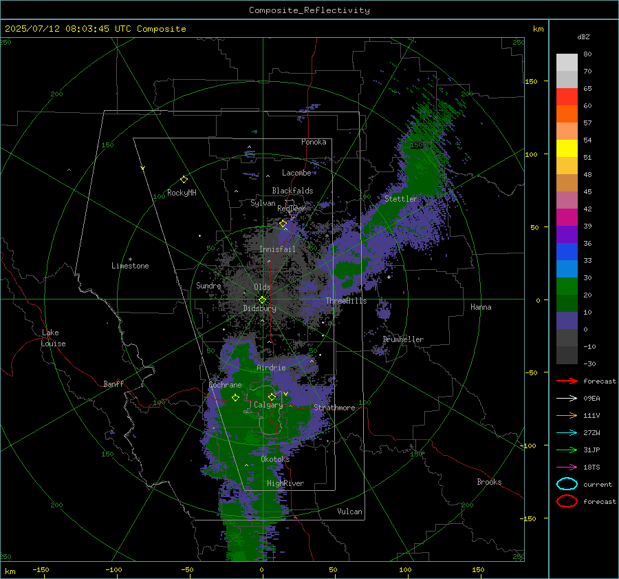This screenshot has width=619, height=579.
Task: Click the Banff town label
Action: coord(113,383)
